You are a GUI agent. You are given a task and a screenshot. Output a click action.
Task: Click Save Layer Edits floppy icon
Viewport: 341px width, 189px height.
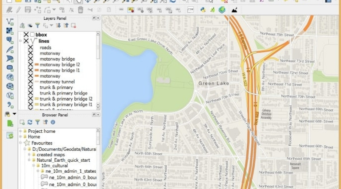point(28,10)
